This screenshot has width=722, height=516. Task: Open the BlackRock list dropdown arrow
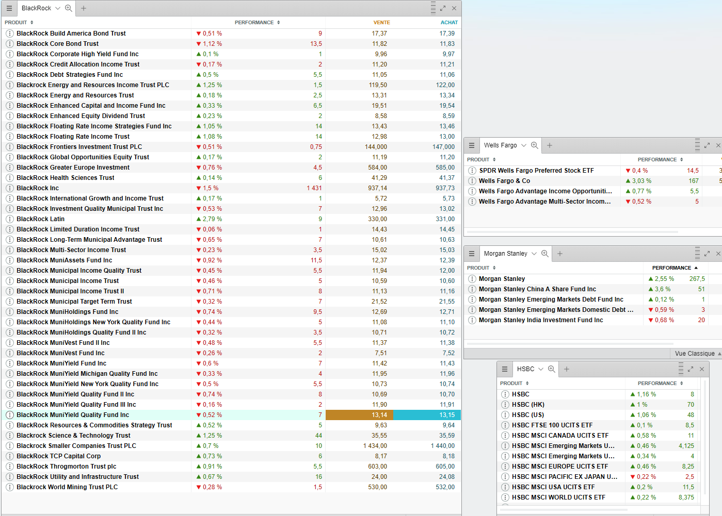[x=58, y=8]
